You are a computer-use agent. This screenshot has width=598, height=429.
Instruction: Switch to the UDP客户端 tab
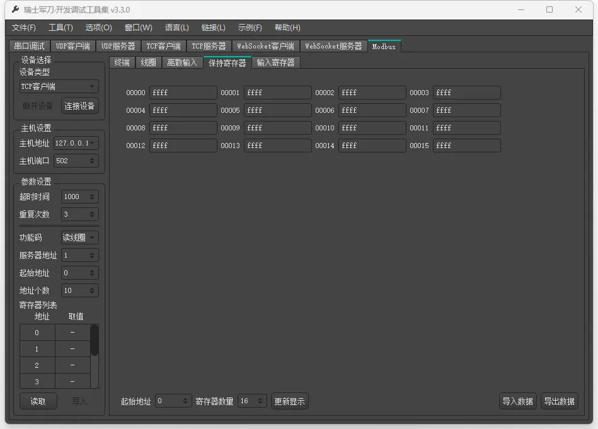[73, 46]
